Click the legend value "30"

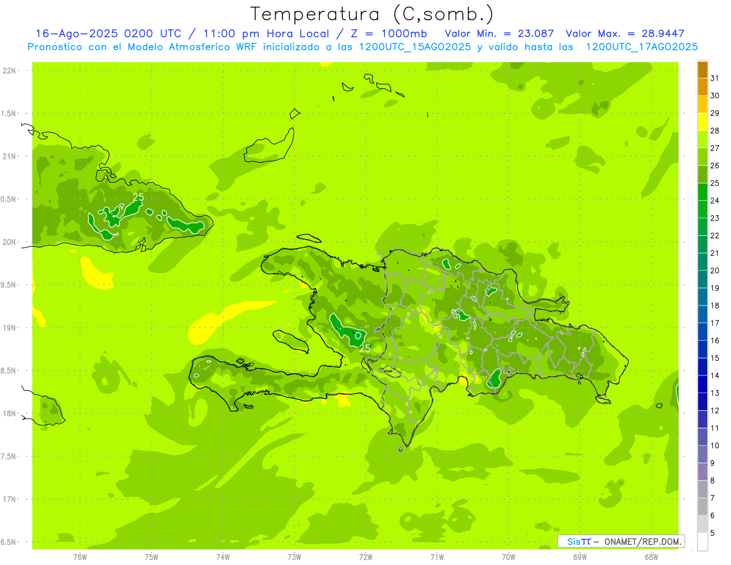coord(715,96)
